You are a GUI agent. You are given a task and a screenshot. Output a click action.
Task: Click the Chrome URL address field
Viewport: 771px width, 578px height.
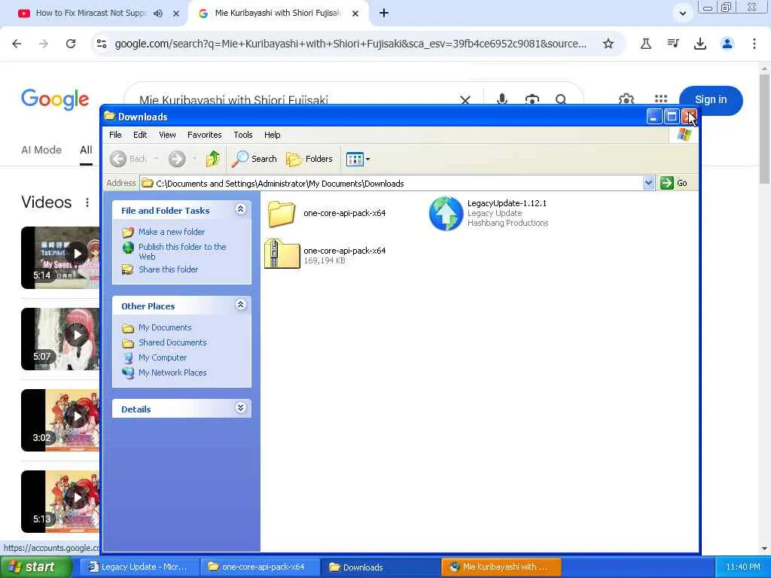[351, 44]
